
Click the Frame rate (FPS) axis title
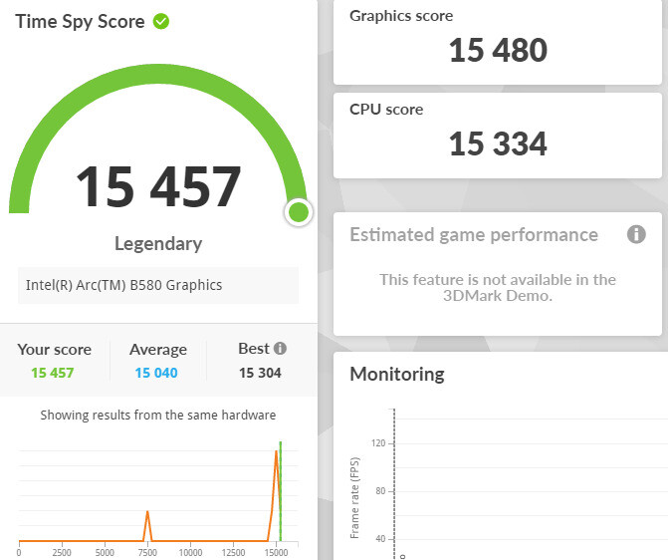click(x=354, y=498)
